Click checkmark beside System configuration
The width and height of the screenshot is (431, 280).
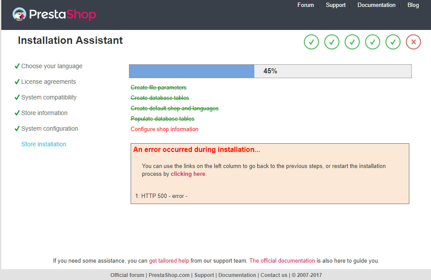(x=17, y=129)
